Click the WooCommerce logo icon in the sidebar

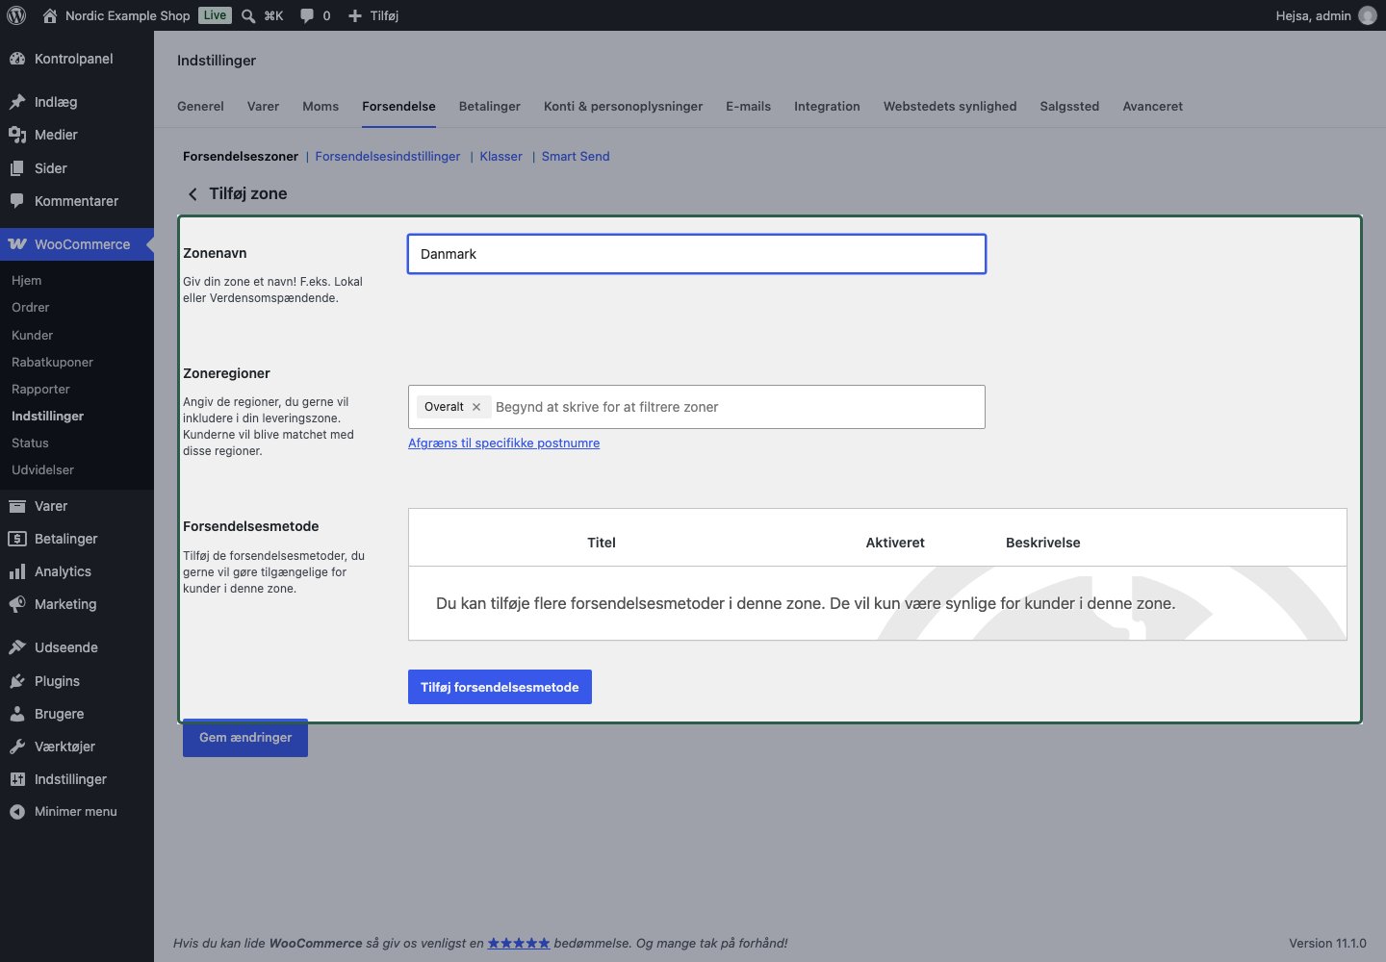17,244
